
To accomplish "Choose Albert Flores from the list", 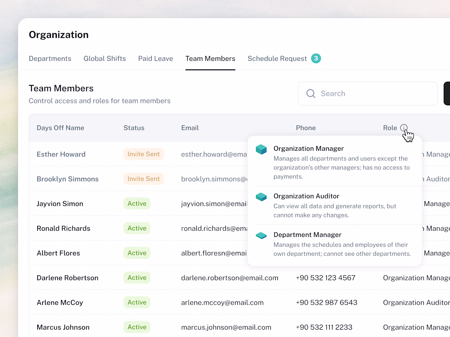I will pos(58,253).
